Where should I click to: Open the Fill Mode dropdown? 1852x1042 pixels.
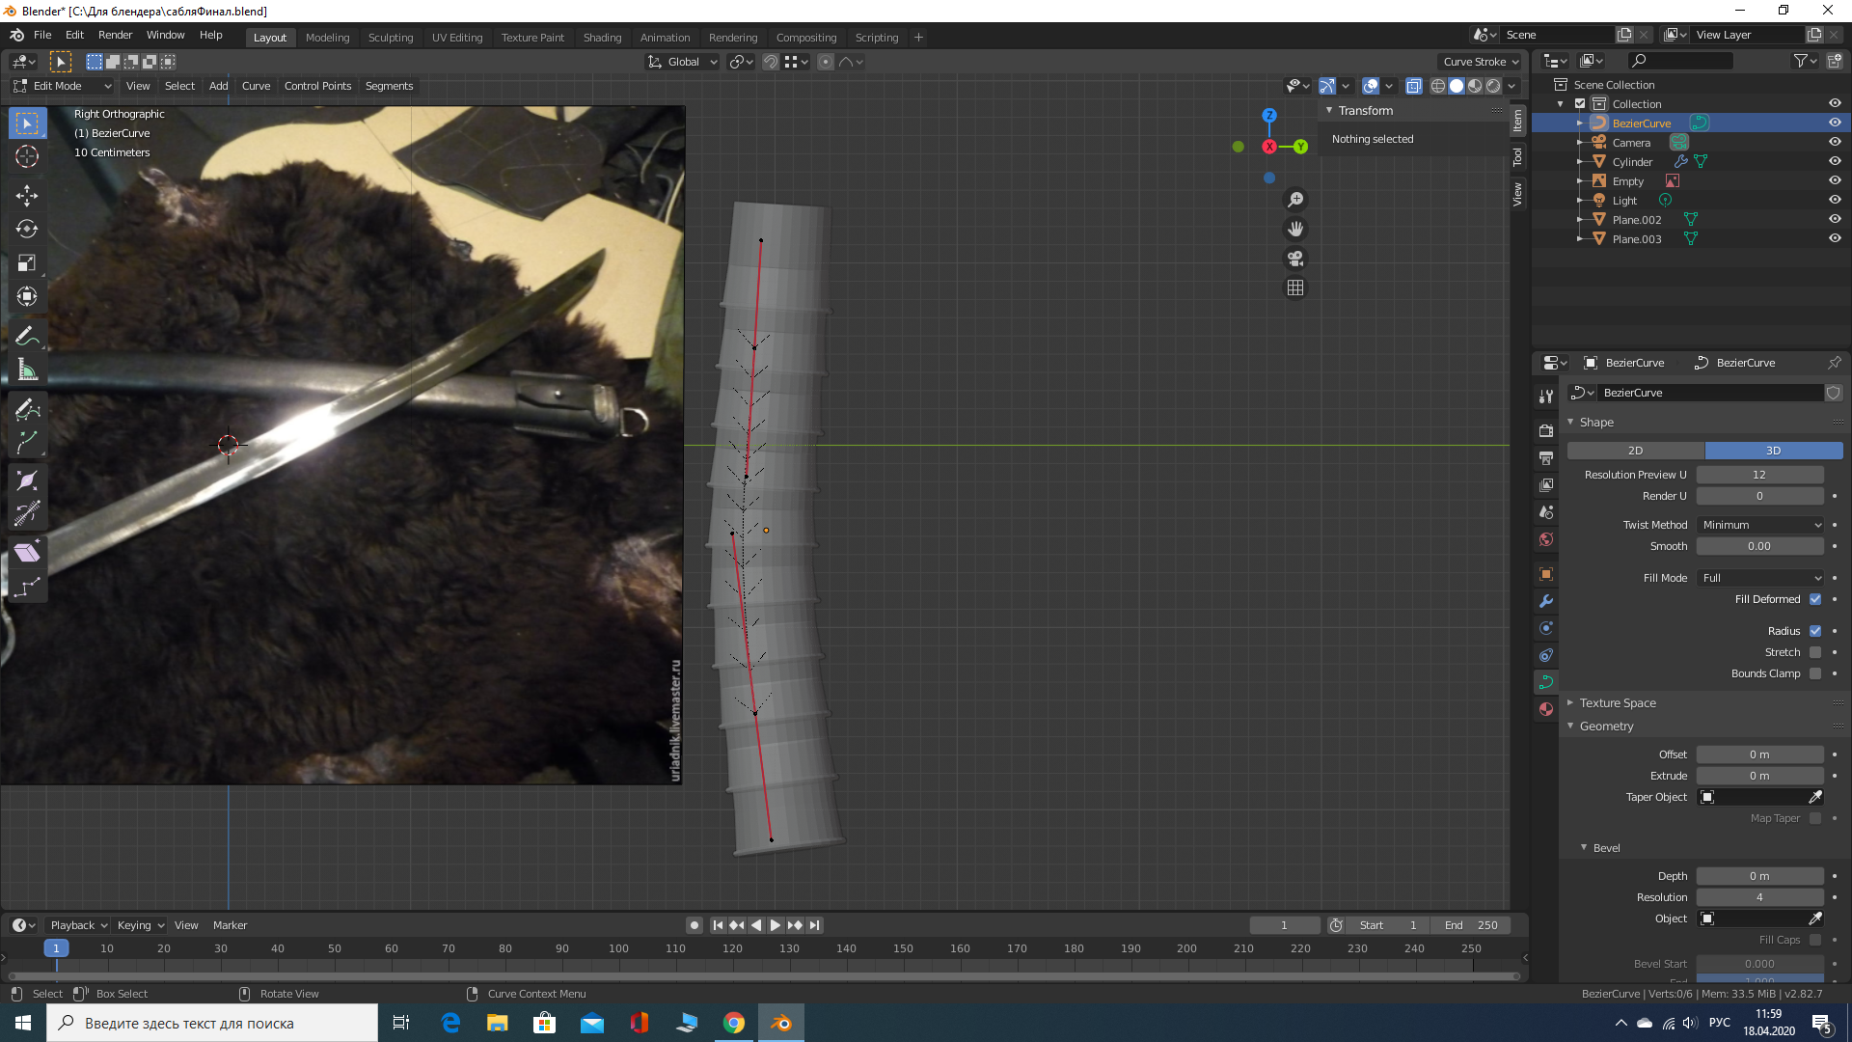[1760, 578]
